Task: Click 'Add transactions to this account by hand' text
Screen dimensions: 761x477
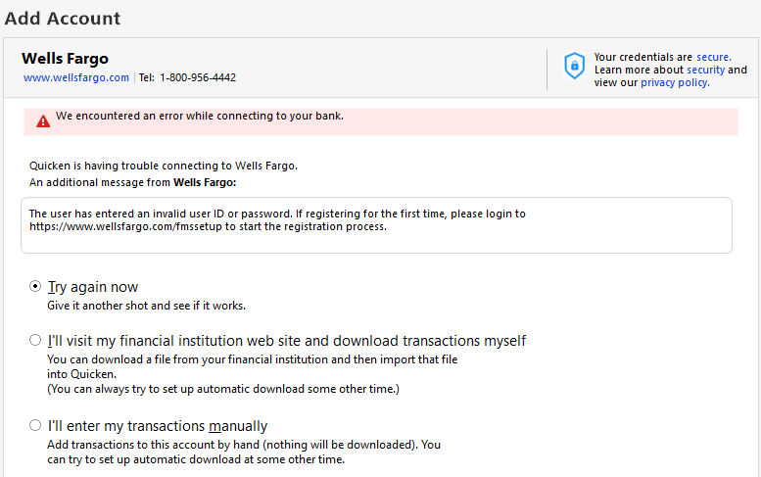Action: [243, 445]
